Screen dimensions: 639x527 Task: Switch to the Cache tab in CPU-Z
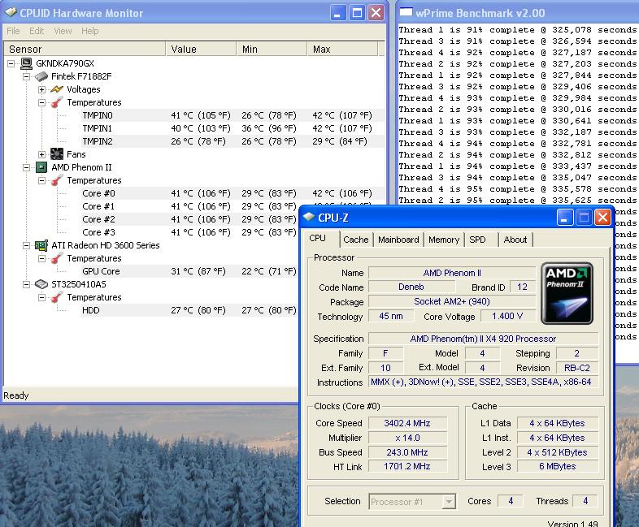(x=356, y=240)
